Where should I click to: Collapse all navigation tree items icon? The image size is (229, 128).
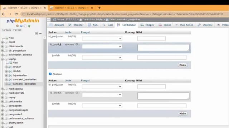36,33
